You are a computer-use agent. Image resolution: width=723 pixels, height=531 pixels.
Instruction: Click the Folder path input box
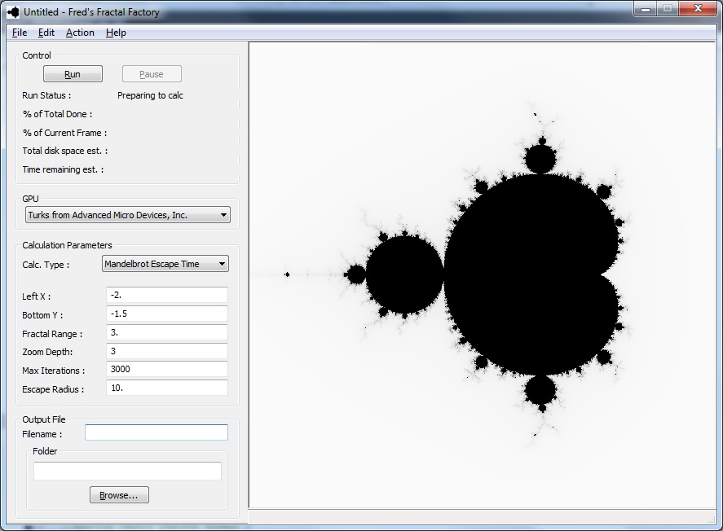click(x=127, y=471)
